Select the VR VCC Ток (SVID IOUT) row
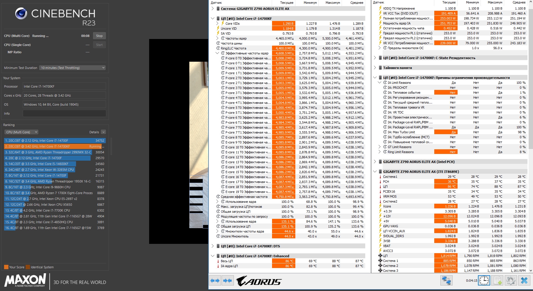 point(450,13)
